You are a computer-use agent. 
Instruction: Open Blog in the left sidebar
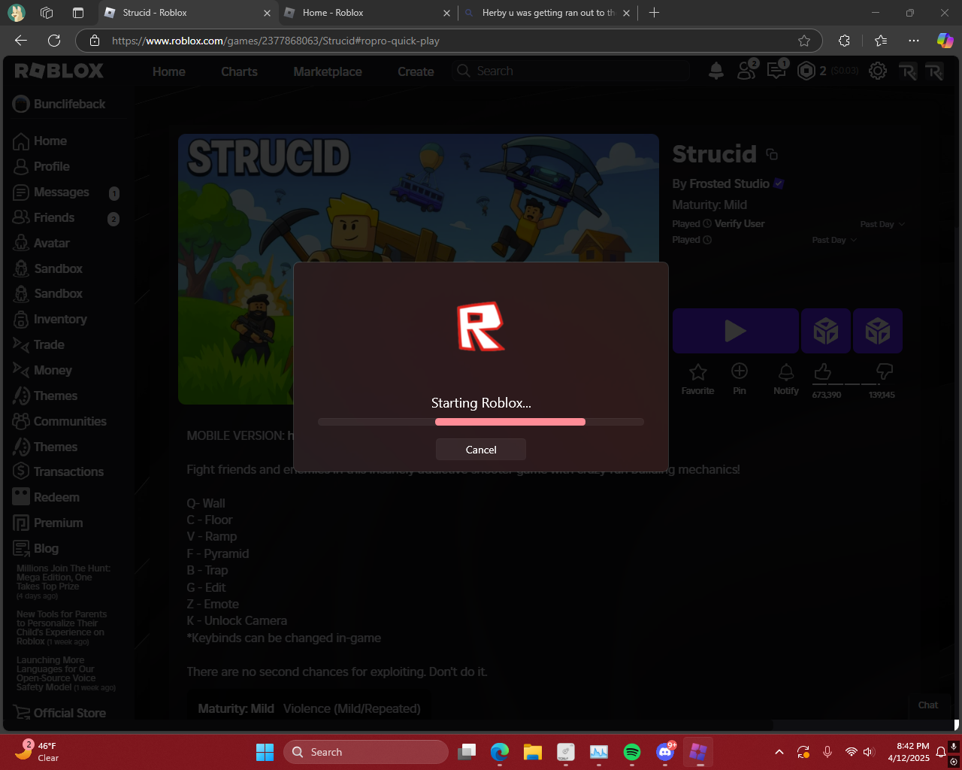[x=36, y=548]
